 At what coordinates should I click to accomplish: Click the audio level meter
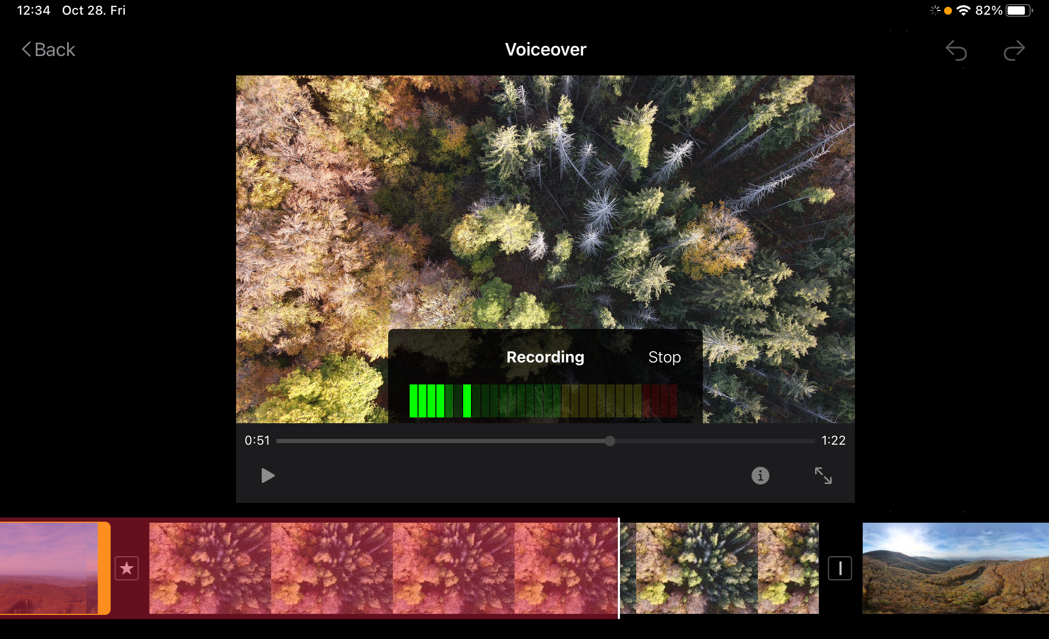click(x=543, y=401)
